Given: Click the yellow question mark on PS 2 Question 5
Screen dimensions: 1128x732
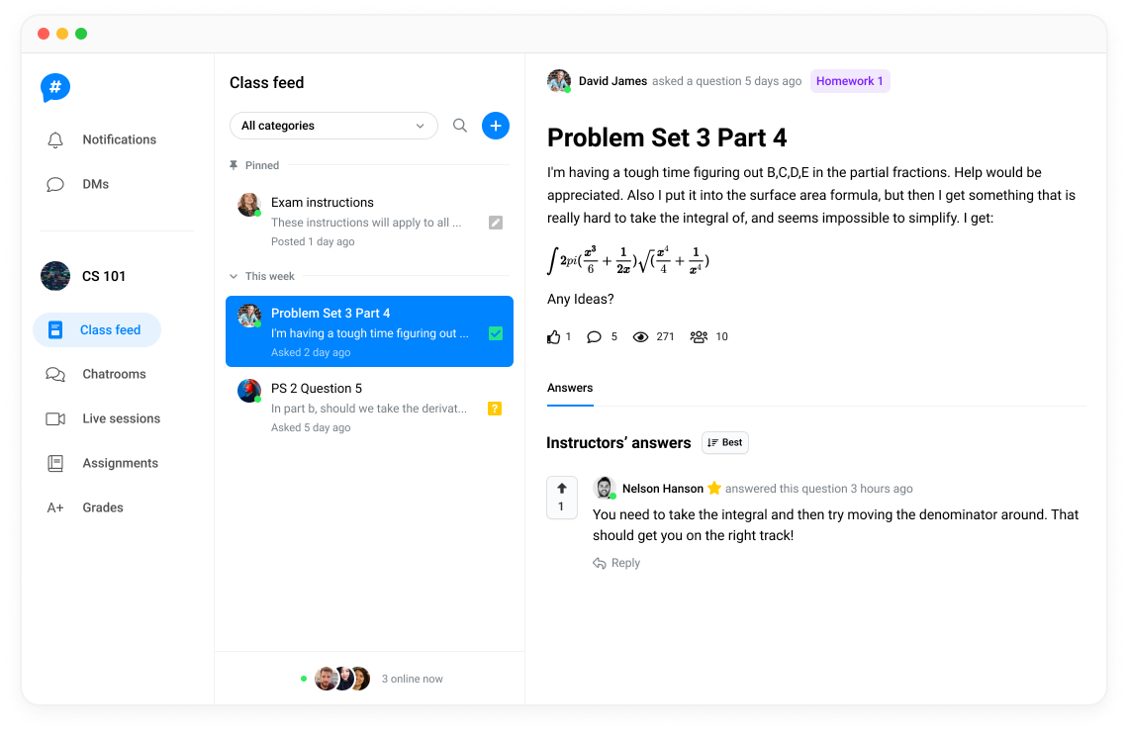Looking at the screenshot, I should [x=494, y=409].
